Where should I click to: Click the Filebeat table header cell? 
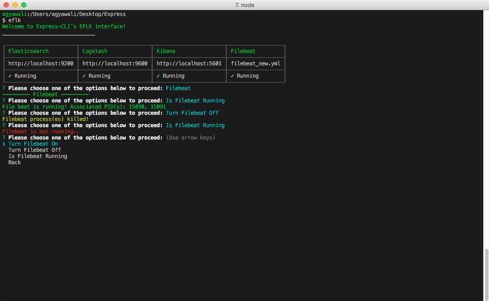256,51
